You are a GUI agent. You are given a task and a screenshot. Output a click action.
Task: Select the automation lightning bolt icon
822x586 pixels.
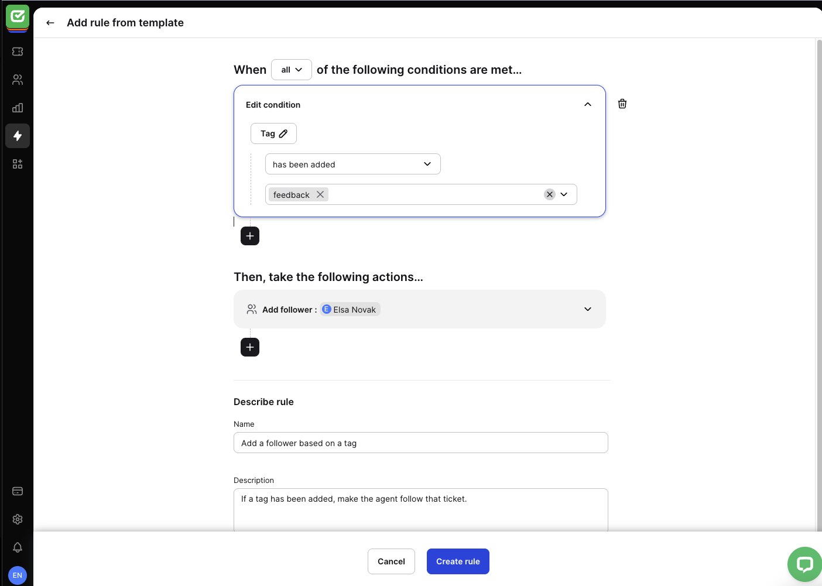[18, 136]
